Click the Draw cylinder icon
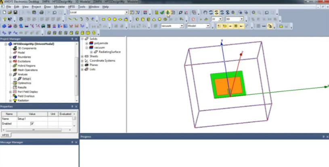The width and height of the screenshot is (329, 167). [142, 19]
